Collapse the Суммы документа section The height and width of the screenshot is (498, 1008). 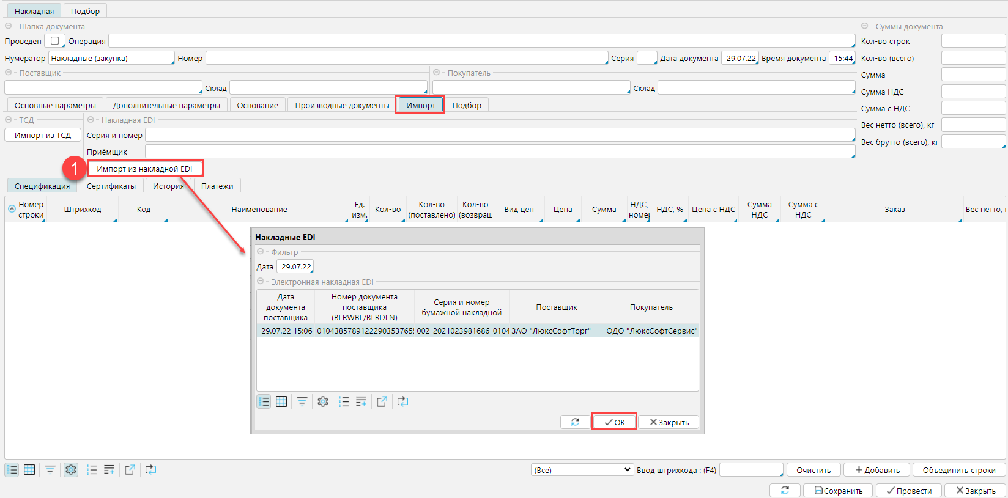[865, 26]
